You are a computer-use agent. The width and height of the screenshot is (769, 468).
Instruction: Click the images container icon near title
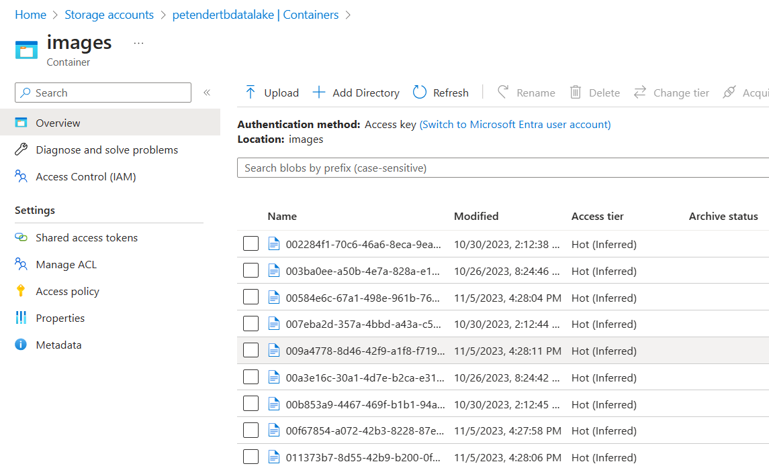(x=26, y=50)
